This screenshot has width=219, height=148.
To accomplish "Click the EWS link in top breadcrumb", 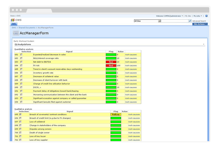I will pyautogui.click(x=19, y=16).
